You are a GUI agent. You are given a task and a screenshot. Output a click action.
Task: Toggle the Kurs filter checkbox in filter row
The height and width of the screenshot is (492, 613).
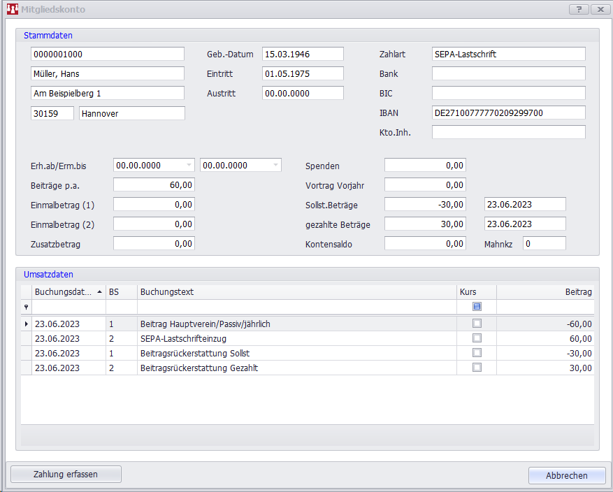pyautogui.click(x=477, y=307)
